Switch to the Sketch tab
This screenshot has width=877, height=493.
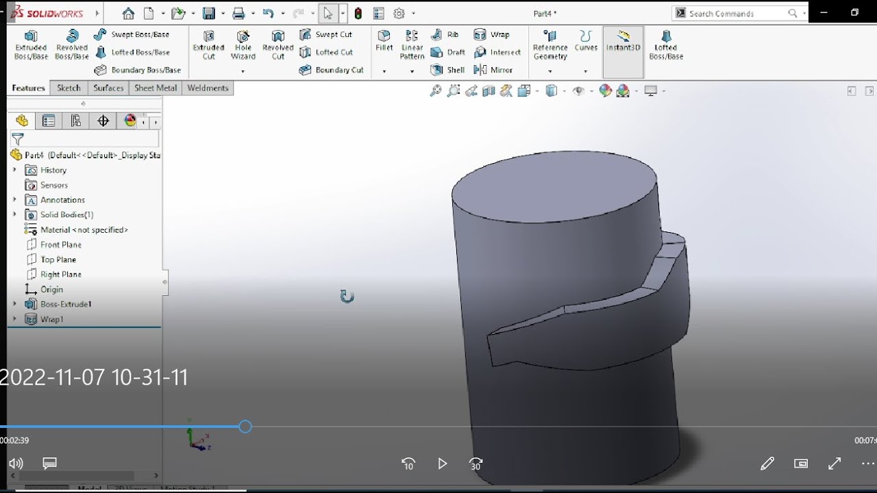click(x=69, y=88)
